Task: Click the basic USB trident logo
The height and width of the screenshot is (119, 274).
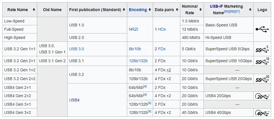Action: click(262, 29)
